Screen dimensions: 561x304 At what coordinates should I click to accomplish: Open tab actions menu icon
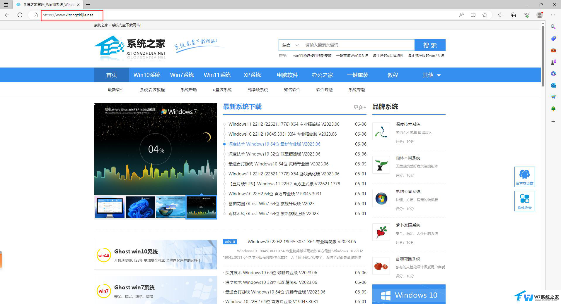point(6,5)
